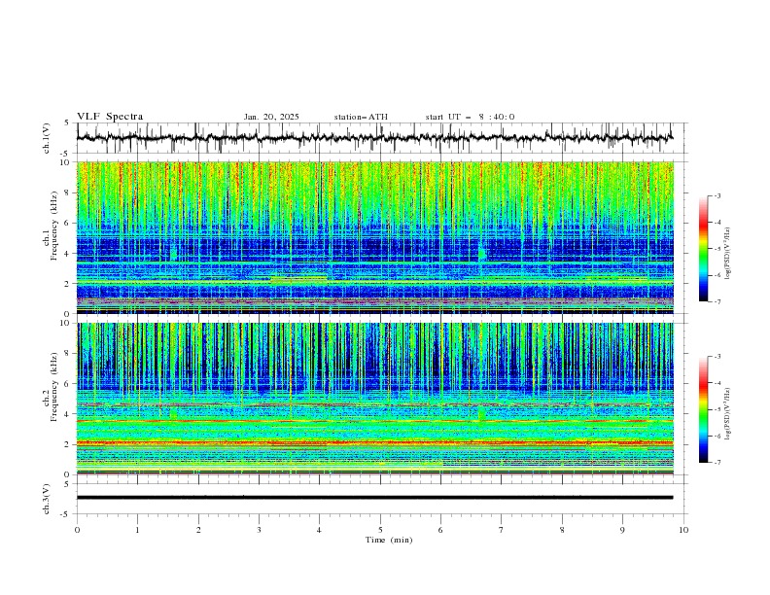Click the '-7' label on lower color scale

pos(717,463)
